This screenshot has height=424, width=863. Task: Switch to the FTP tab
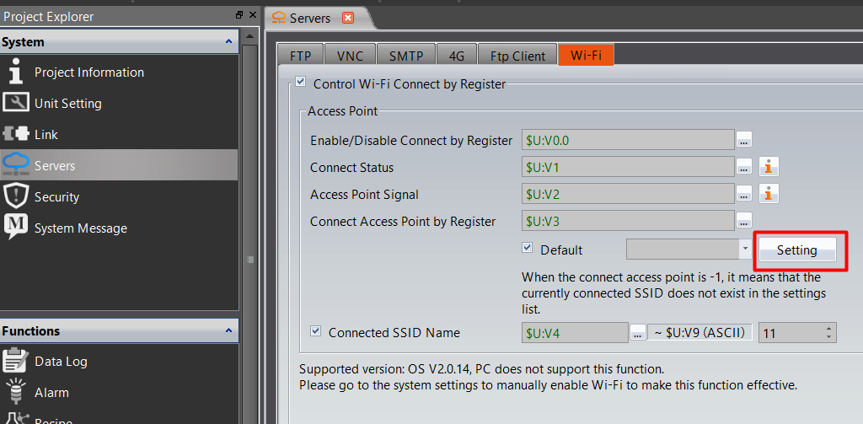(300, 56)
